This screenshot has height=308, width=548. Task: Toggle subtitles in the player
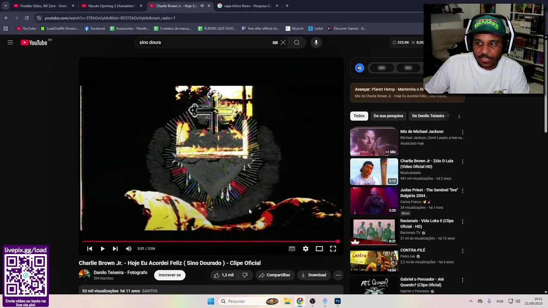[x=292, y=249]
